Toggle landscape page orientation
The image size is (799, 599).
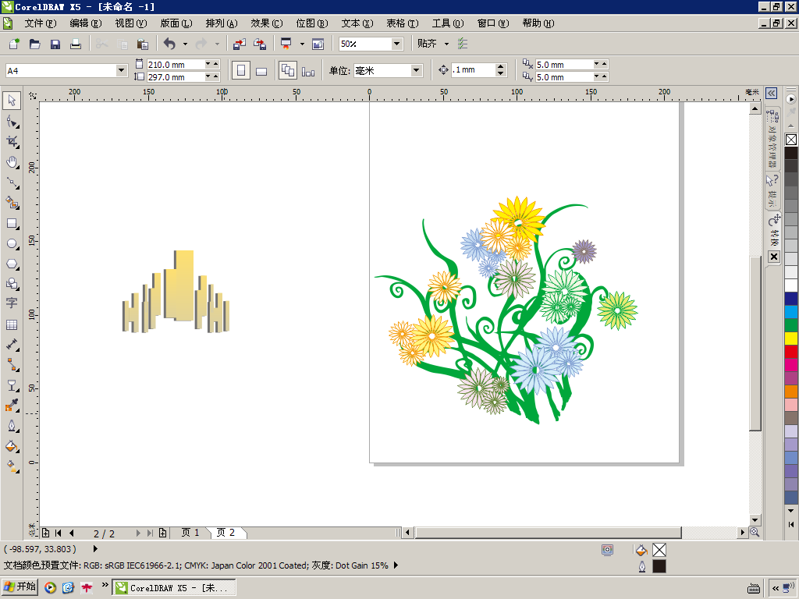pos(261,71)
